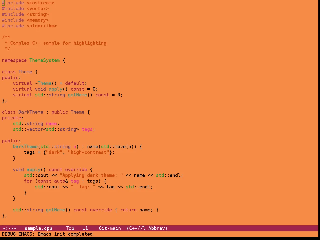
Task: Click the -:--- buffer status indicator
Action: (9, 228)
